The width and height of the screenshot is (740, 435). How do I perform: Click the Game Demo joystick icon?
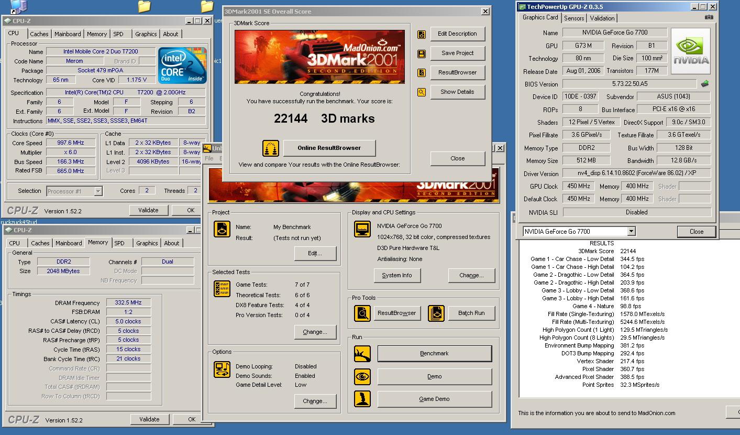pos(362,399)
